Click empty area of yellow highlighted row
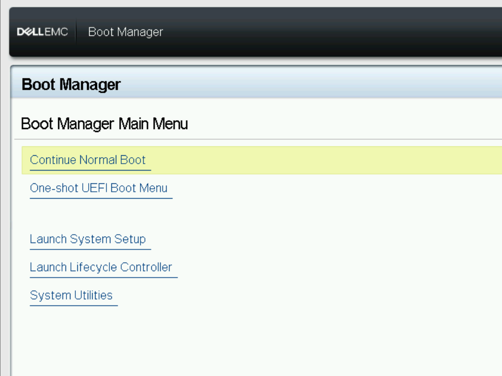Viewport: 502px width, 376px height. pyautogui.click(x=320, y=160)
